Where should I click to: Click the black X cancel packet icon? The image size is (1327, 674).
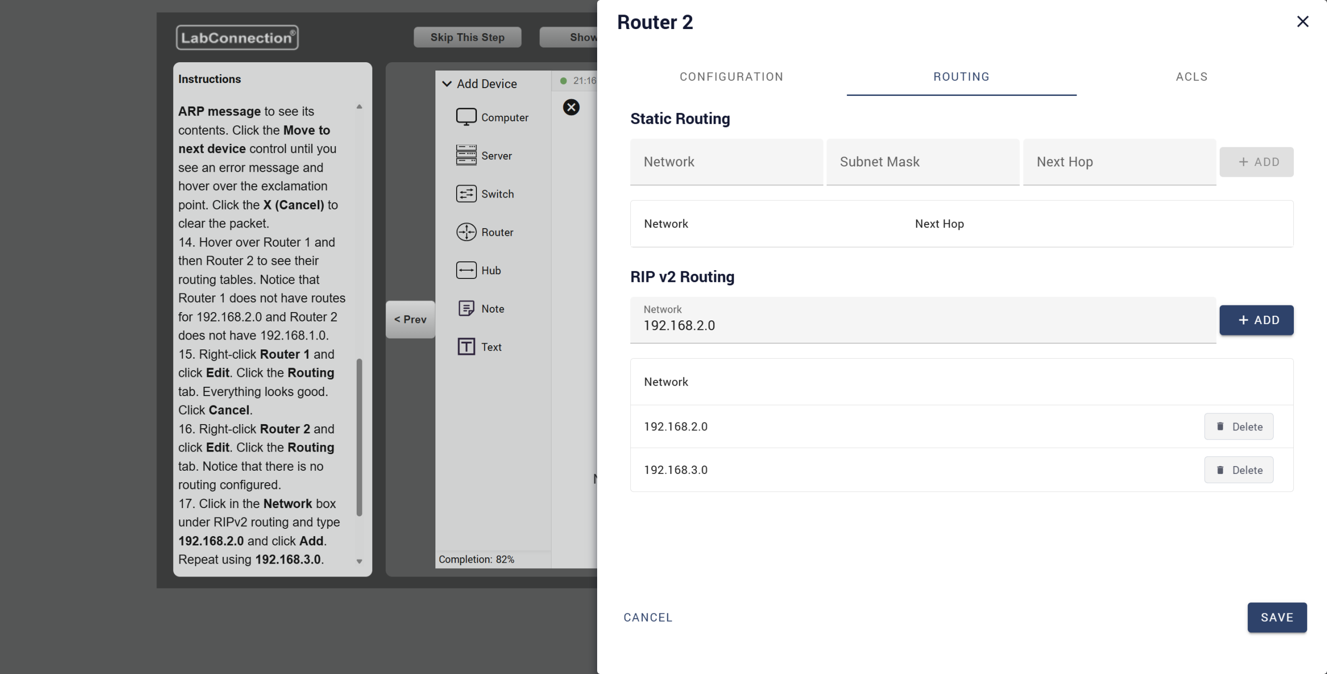pos(571,107)
